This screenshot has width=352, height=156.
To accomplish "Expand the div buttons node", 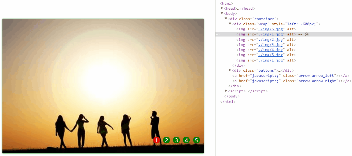I will point(230,70).
